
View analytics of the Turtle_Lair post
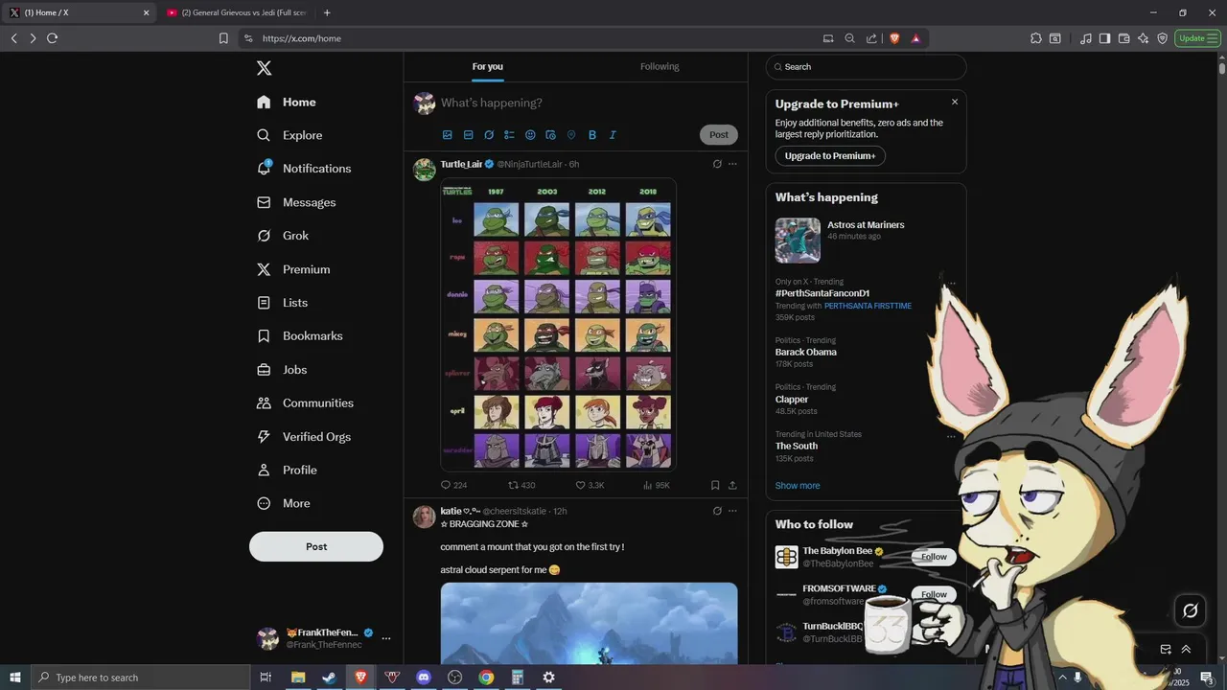656,485
